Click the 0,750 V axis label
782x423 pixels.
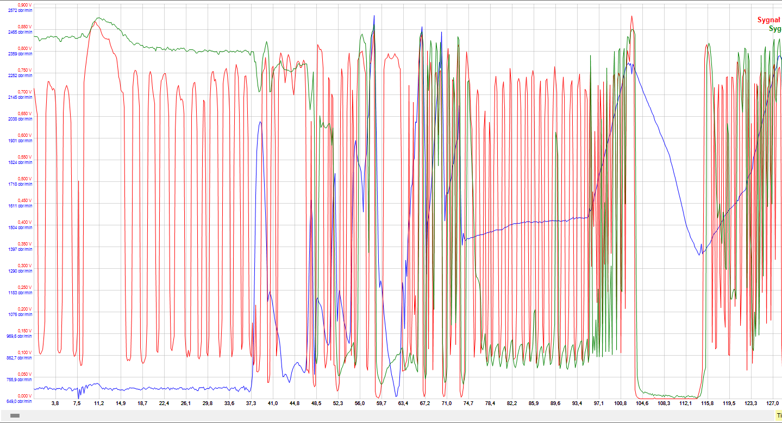coord(24,70)
